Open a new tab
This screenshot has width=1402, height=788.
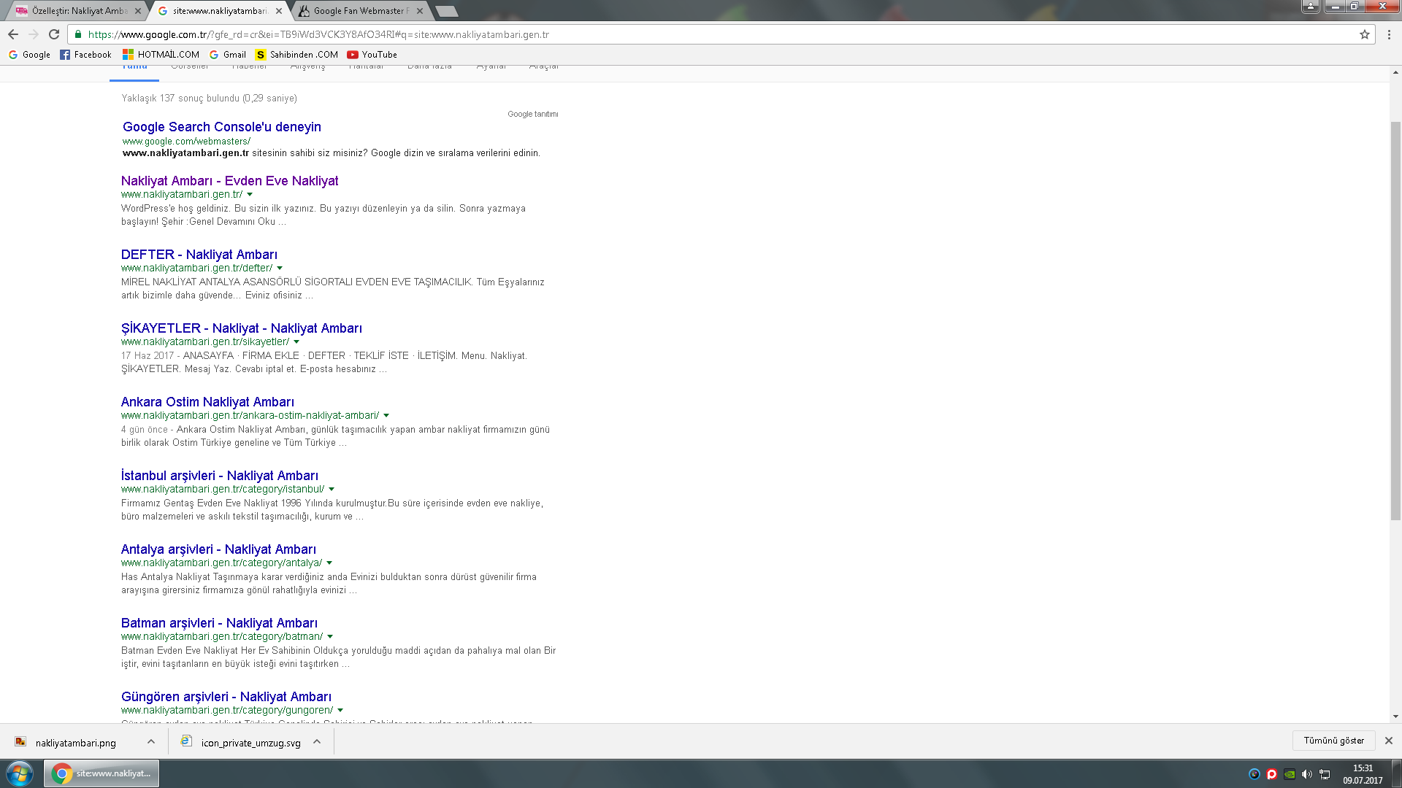click(x=446, y=11)
